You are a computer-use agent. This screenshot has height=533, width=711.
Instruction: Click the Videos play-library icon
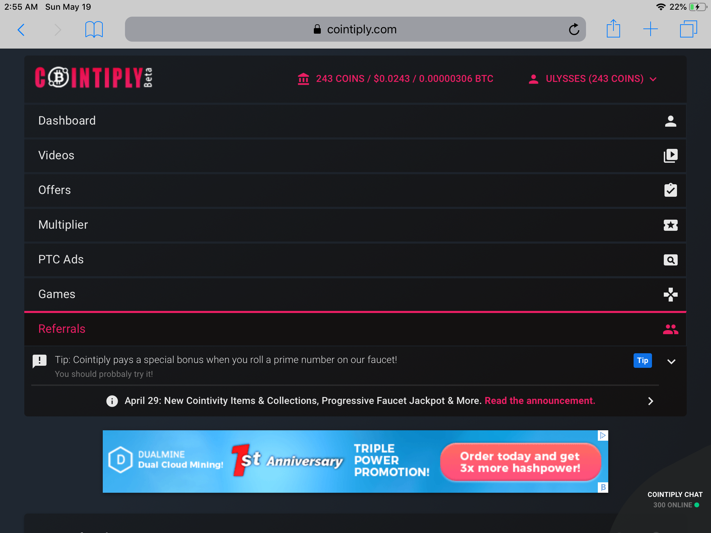click(x=671, y=156)
